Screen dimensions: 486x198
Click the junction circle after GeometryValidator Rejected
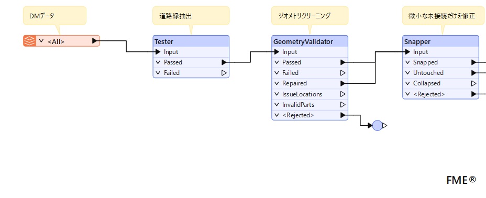pyautogui.click(x=377, y=126)
